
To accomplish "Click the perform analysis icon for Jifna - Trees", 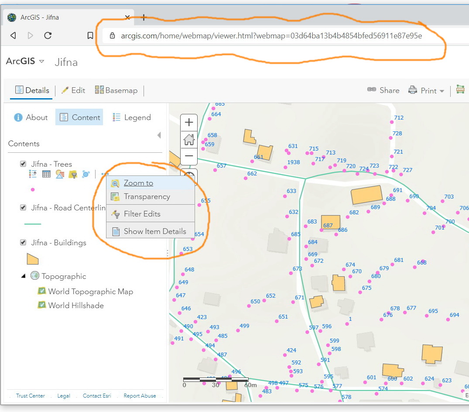I will (x=86, y=174).
